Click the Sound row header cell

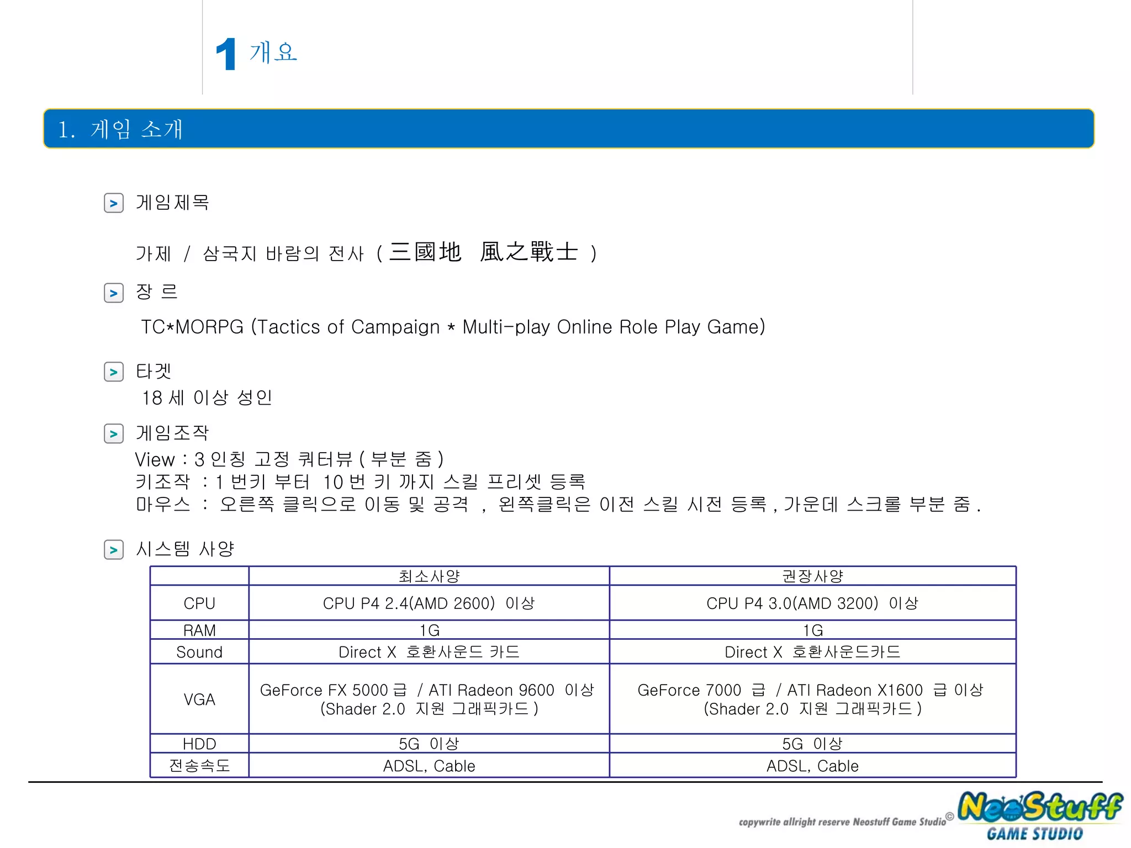(199, 652)
